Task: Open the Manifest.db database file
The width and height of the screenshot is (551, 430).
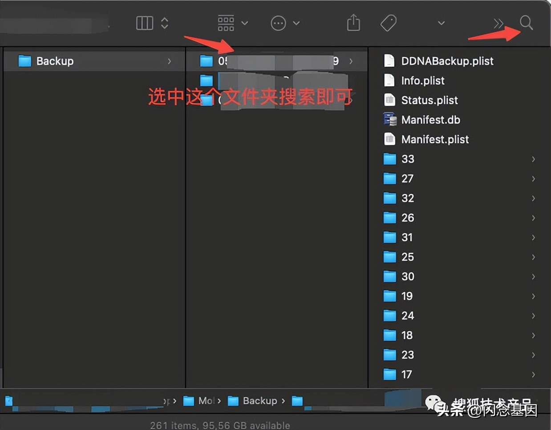Action: 430,119
